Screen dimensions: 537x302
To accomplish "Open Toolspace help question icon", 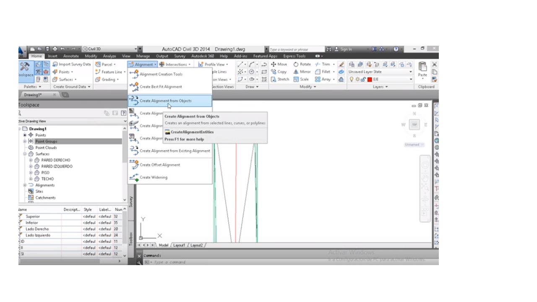I will pos(123,113).
